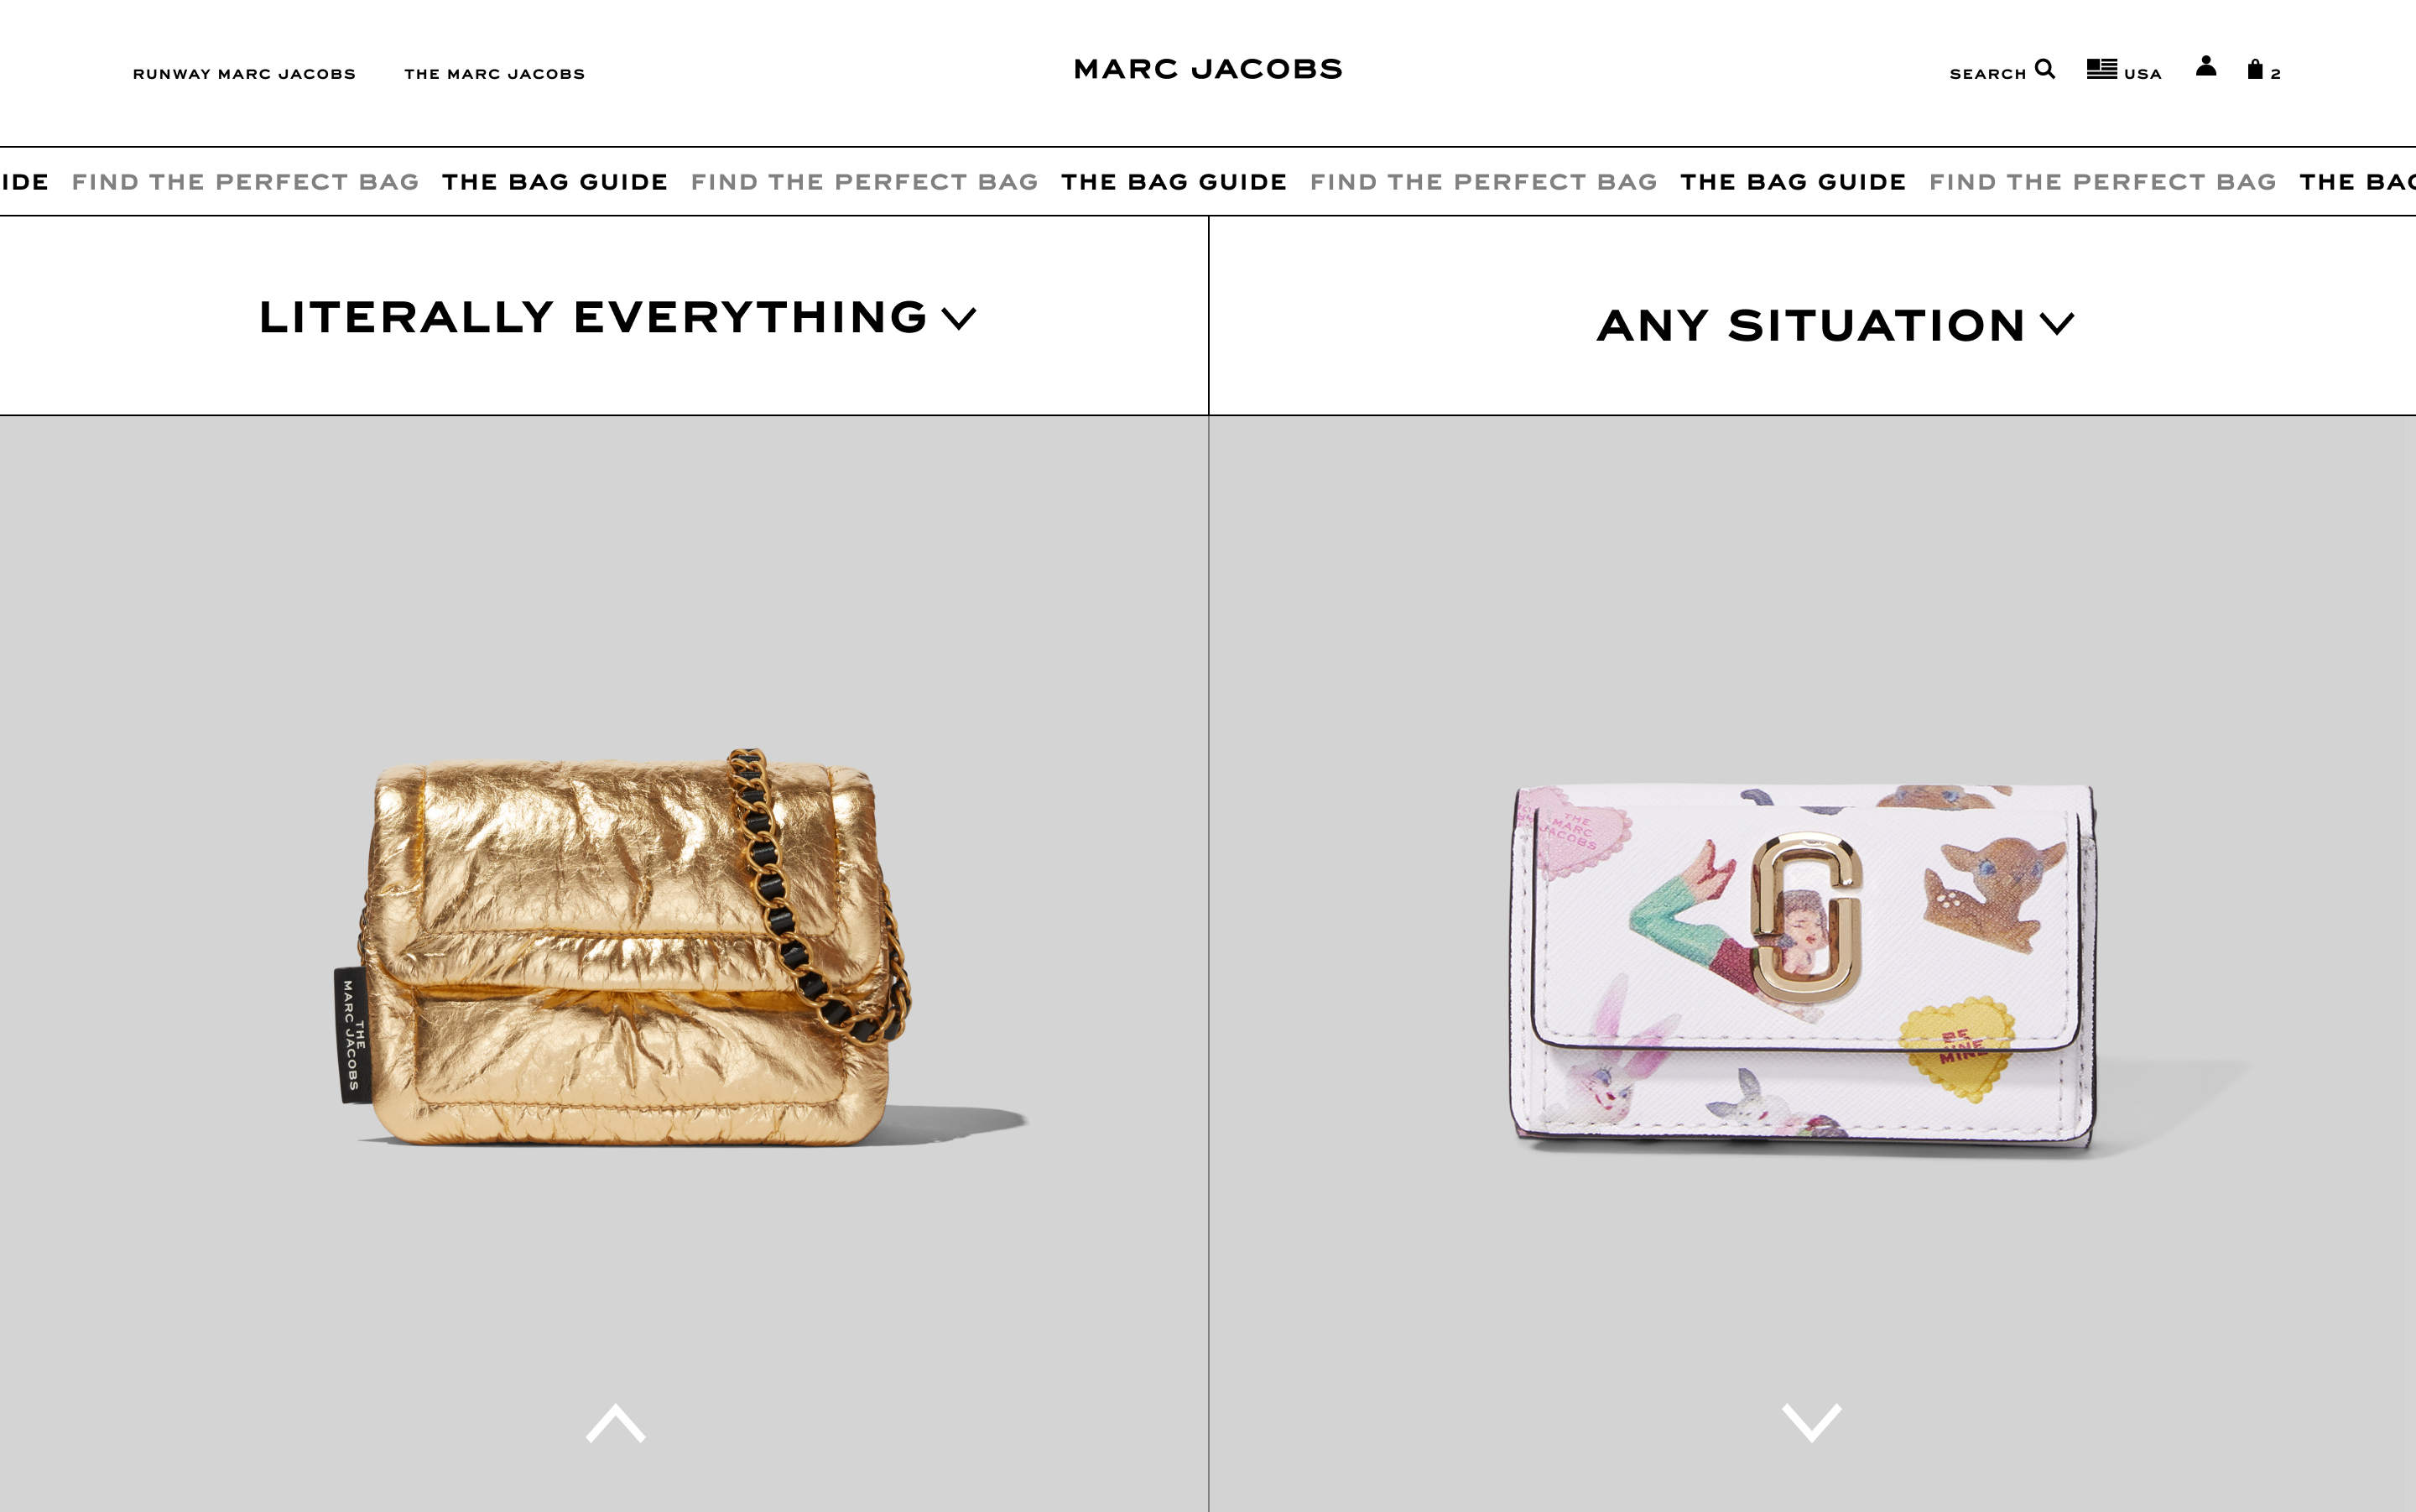The height and width of the screenshot is (1512, 2416).
Task: Open the user account icon
Action: (x=2206, y=67)
